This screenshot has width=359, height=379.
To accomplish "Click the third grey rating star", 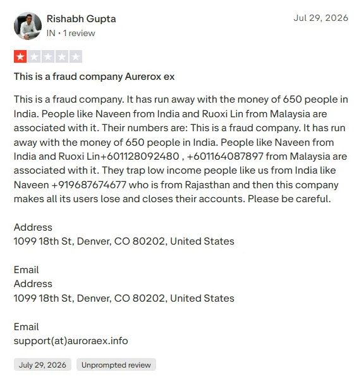I will click(48, 56).
